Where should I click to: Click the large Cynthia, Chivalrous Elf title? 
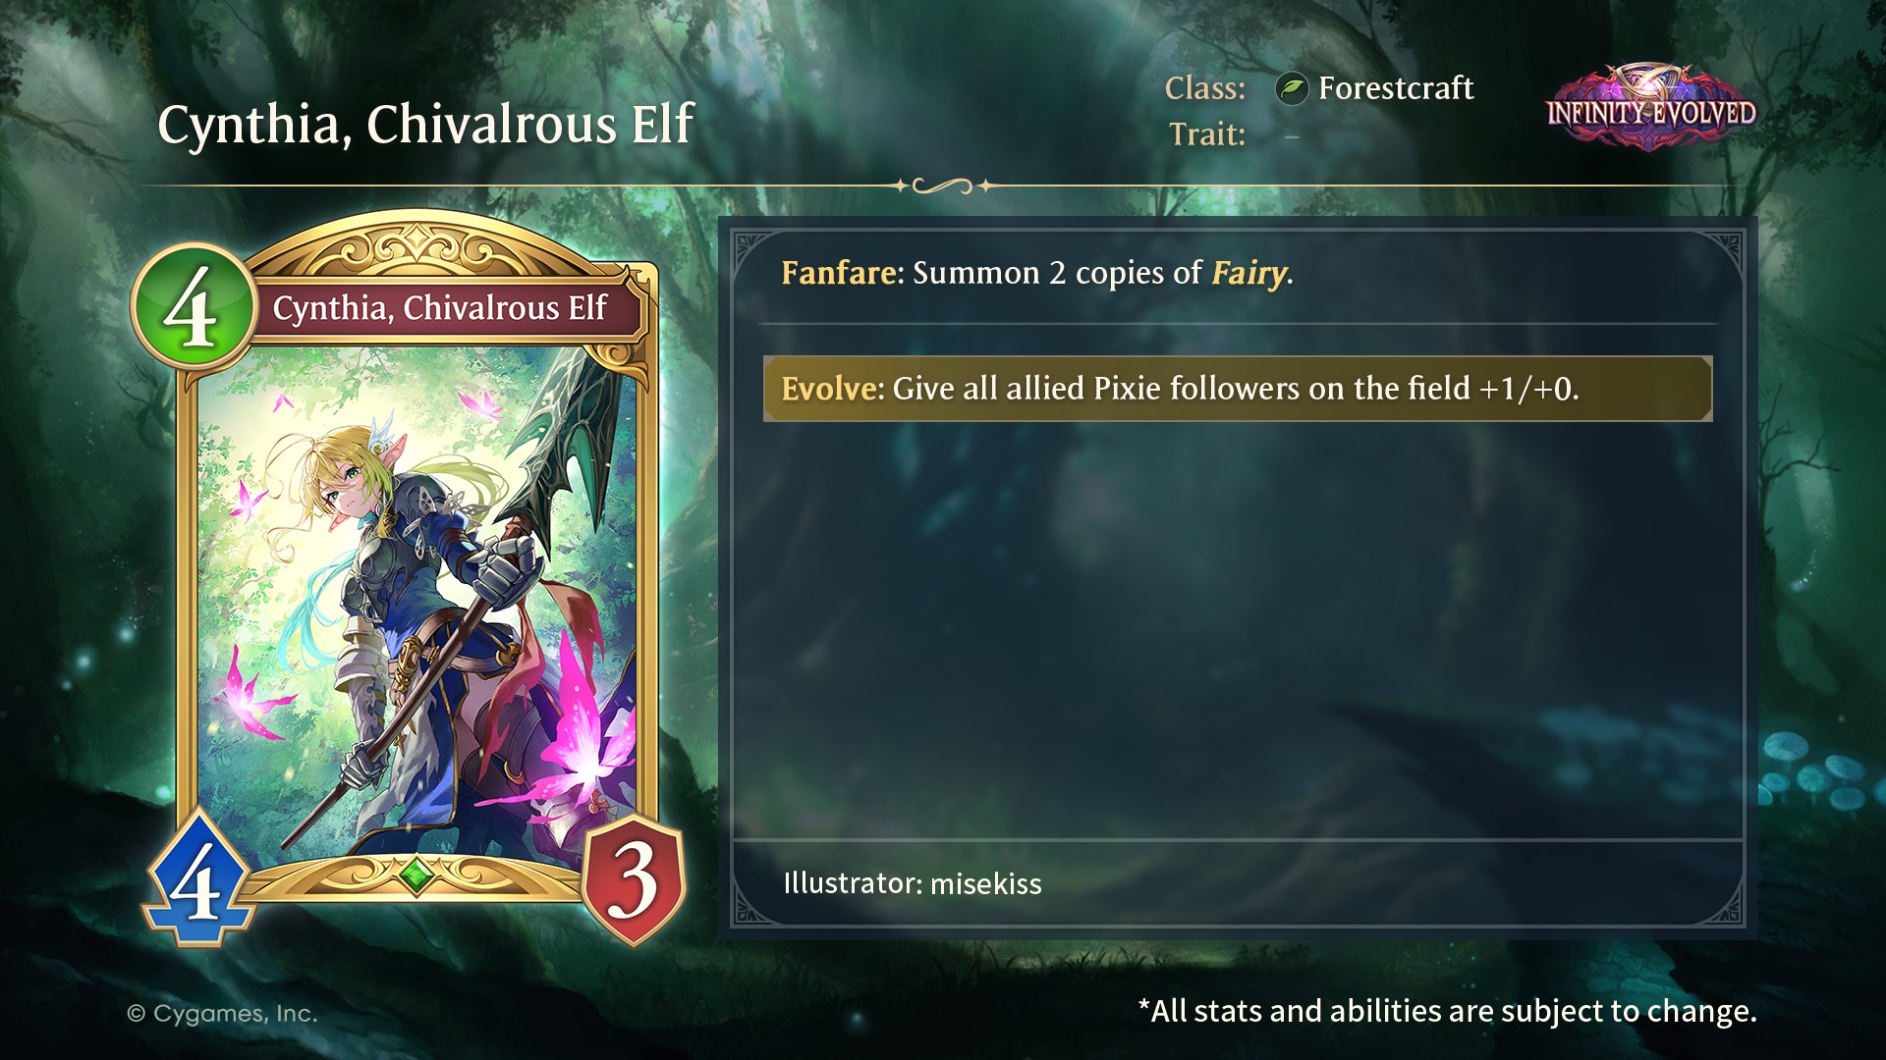click(x=426, y=125)
